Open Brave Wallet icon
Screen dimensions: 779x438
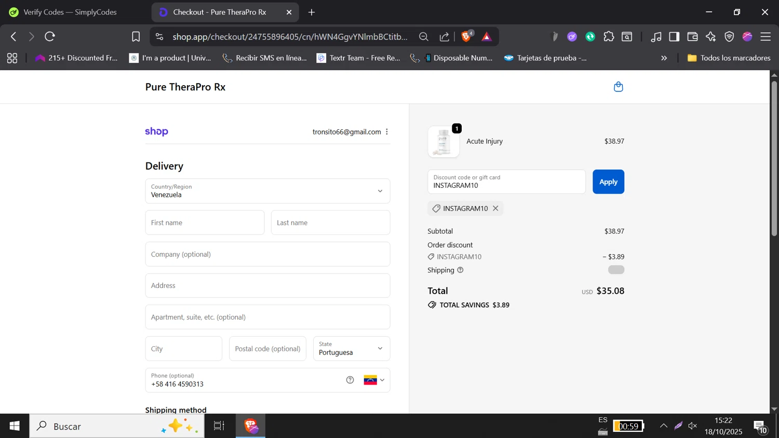coord(692,37)
